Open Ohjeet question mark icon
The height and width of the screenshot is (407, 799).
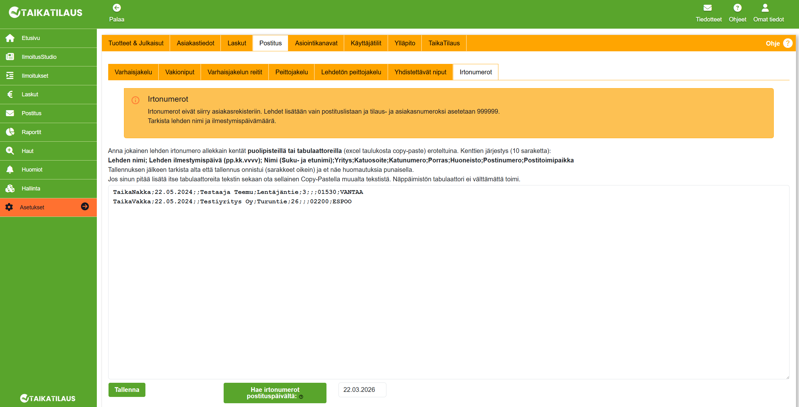tap(737, 8)
